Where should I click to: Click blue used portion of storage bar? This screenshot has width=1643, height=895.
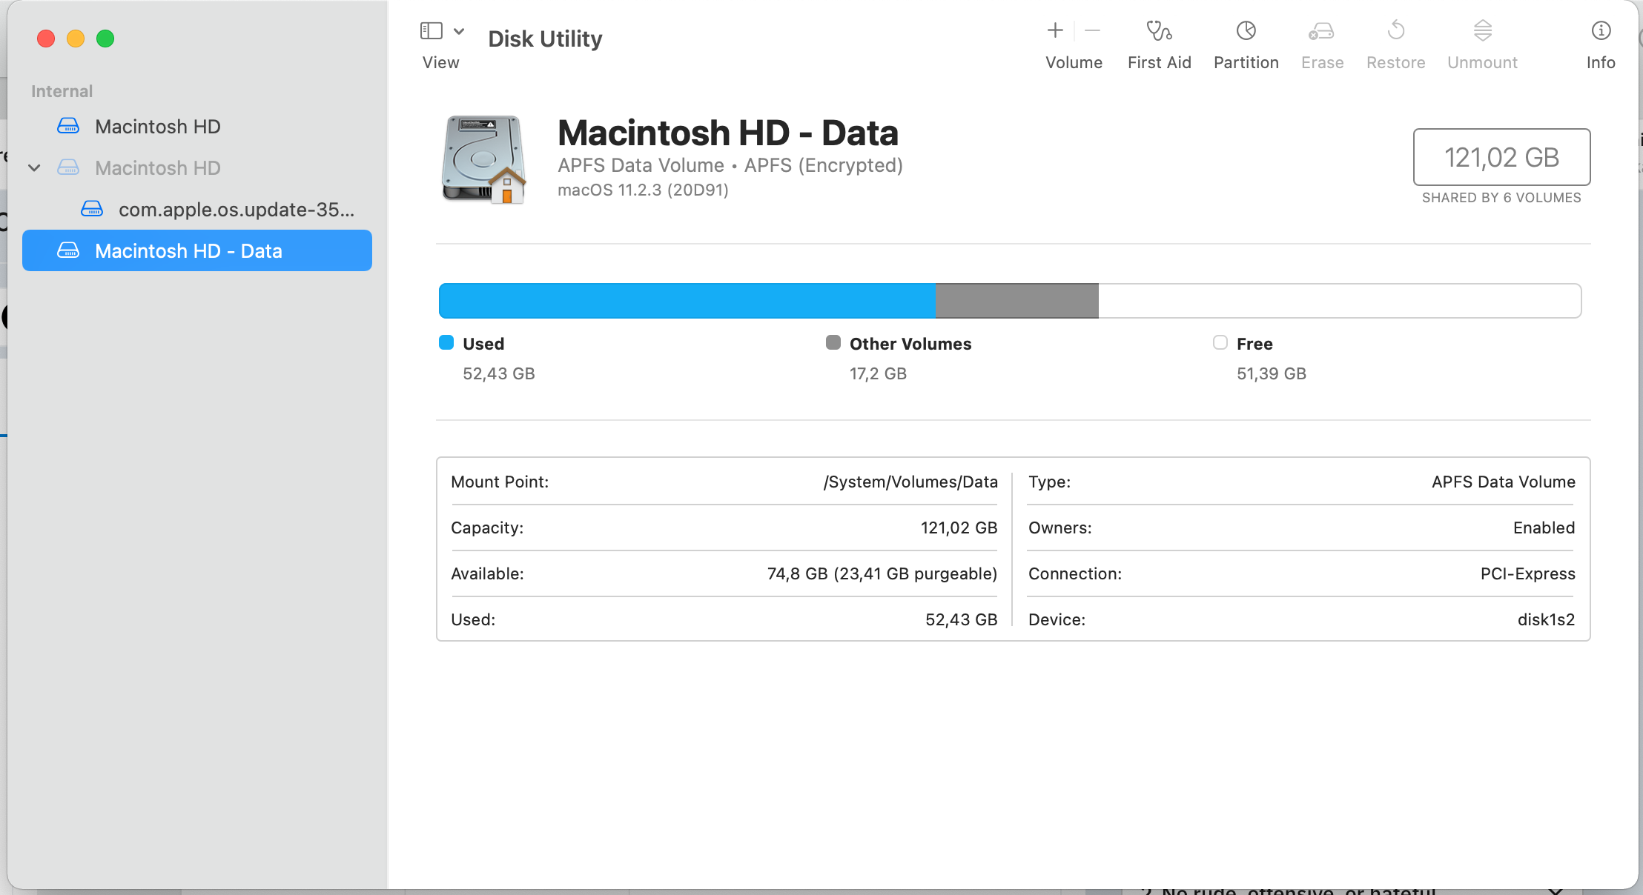click(x=686, y=301)
